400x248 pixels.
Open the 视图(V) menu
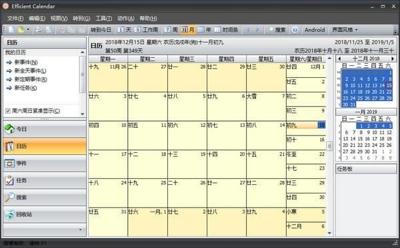(x=59, y=19)
